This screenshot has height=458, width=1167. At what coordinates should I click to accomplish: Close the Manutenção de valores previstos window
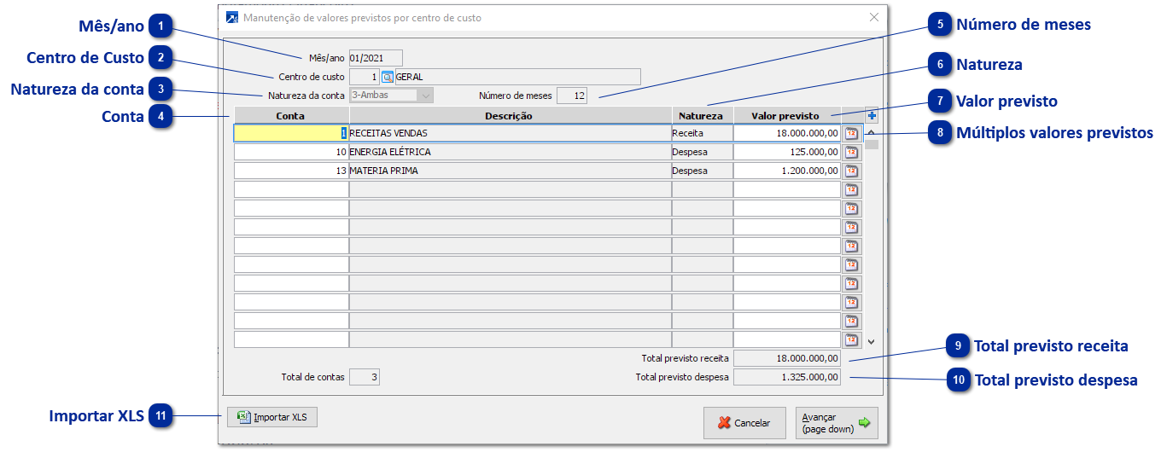pyautogui.click(x=873, y=17)
